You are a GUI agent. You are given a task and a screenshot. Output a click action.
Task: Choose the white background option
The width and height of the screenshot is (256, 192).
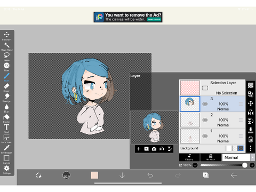(229, 148)
